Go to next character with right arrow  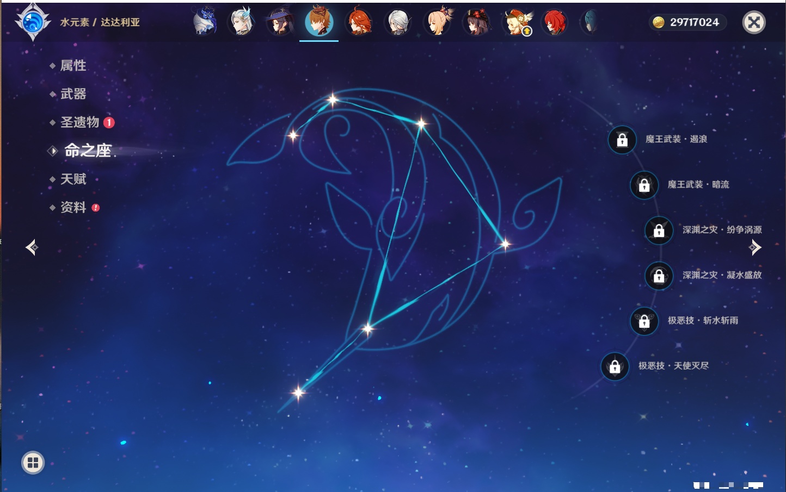coord(755,247)
